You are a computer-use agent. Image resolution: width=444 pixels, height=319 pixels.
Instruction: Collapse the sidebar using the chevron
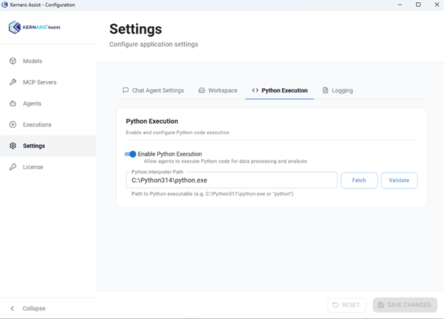13,308
